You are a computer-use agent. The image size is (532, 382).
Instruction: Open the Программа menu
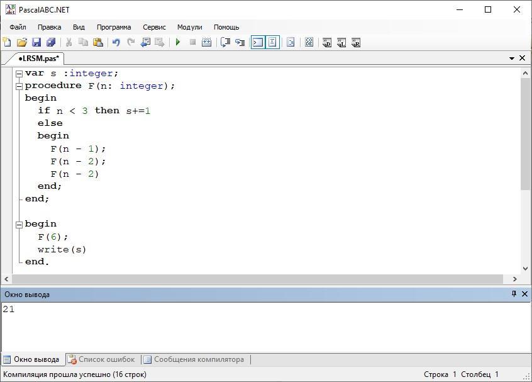(114, 27)
